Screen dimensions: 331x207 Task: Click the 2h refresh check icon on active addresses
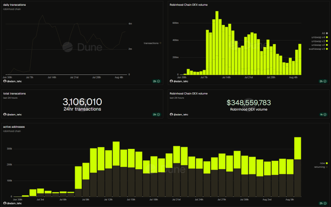tap(325, 203)
